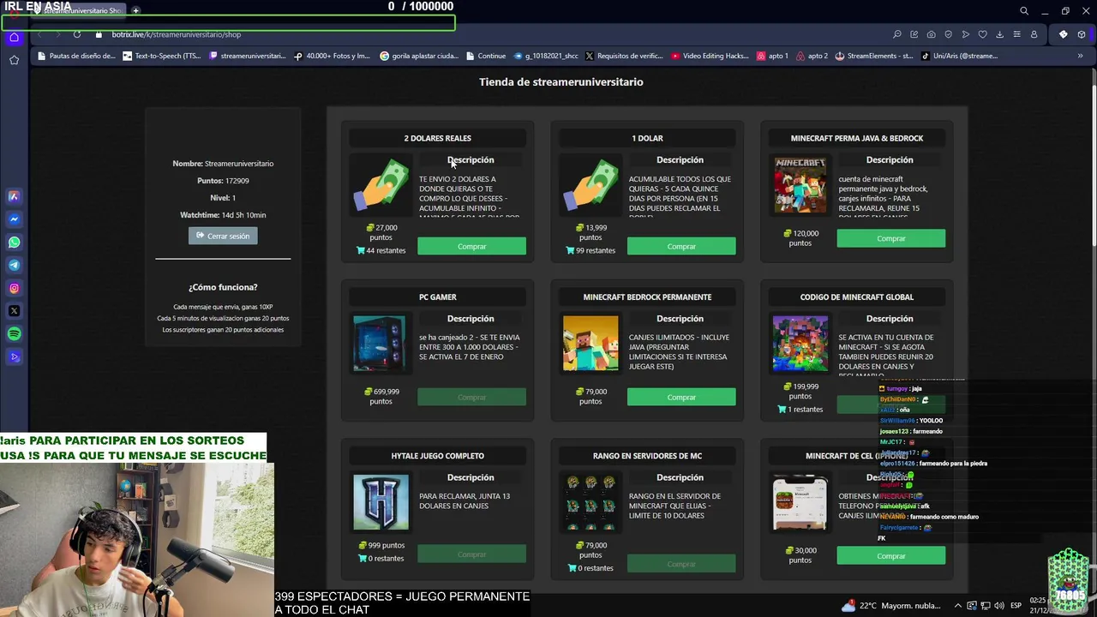
Task: Take a snapshot with camera icon
Action: pos(932,34)
